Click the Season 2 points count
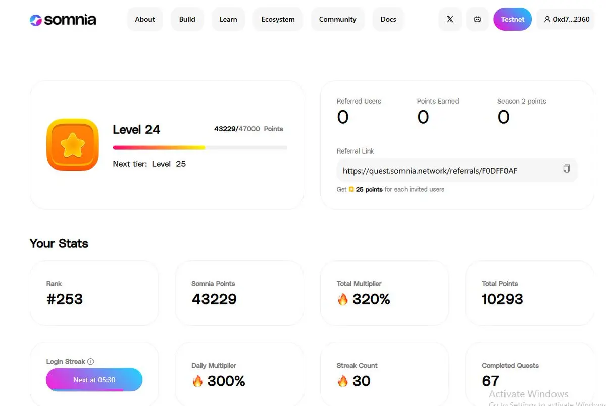Viewport: 606px width, 406px height. click(x=503, y=117)
